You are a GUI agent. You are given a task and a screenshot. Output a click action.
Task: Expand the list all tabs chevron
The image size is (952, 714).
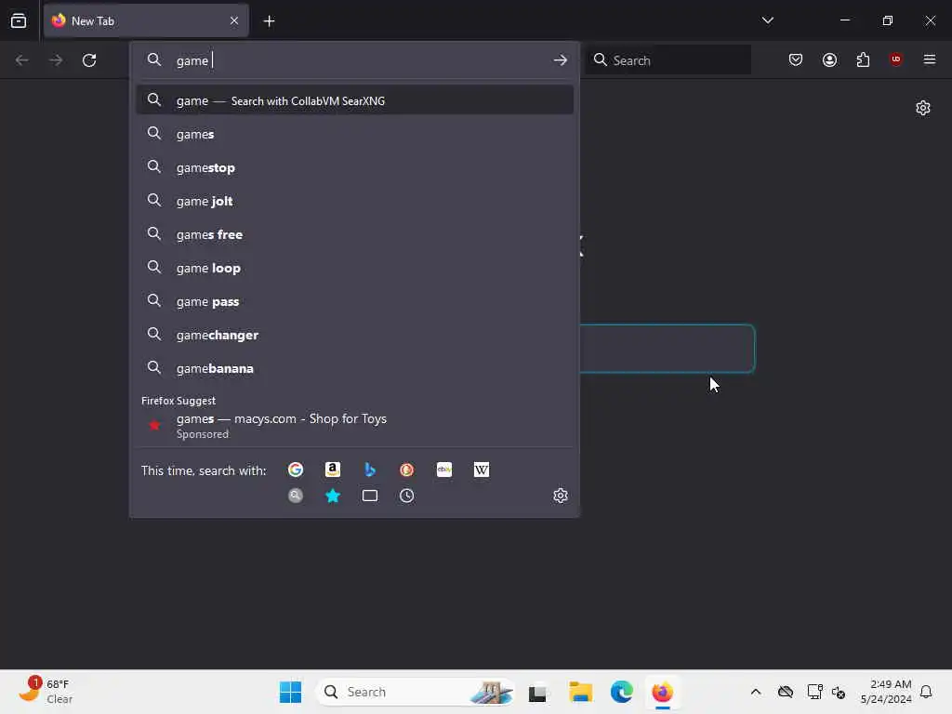point(767,20)
